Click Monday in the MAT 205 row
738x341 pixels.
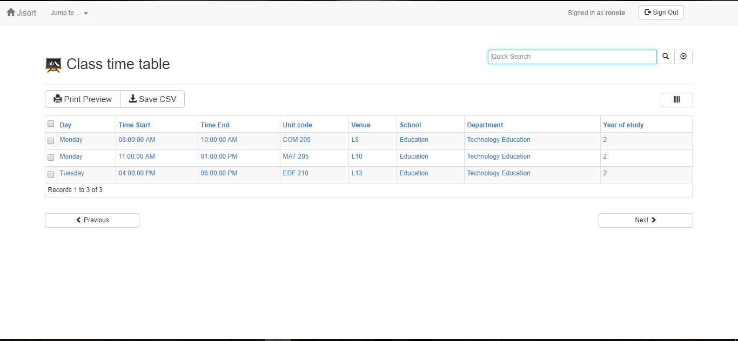pyautogui.click(x=71, y=156)
